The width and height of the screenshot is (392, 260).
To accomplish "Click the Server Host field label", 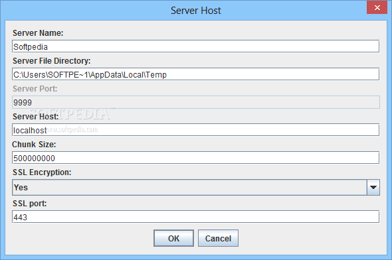I will point(35,117).
